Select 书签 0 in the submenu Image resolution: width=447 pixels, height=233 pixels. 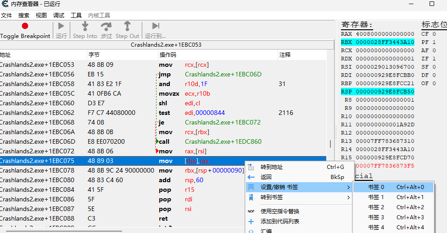tap(393, 187)
